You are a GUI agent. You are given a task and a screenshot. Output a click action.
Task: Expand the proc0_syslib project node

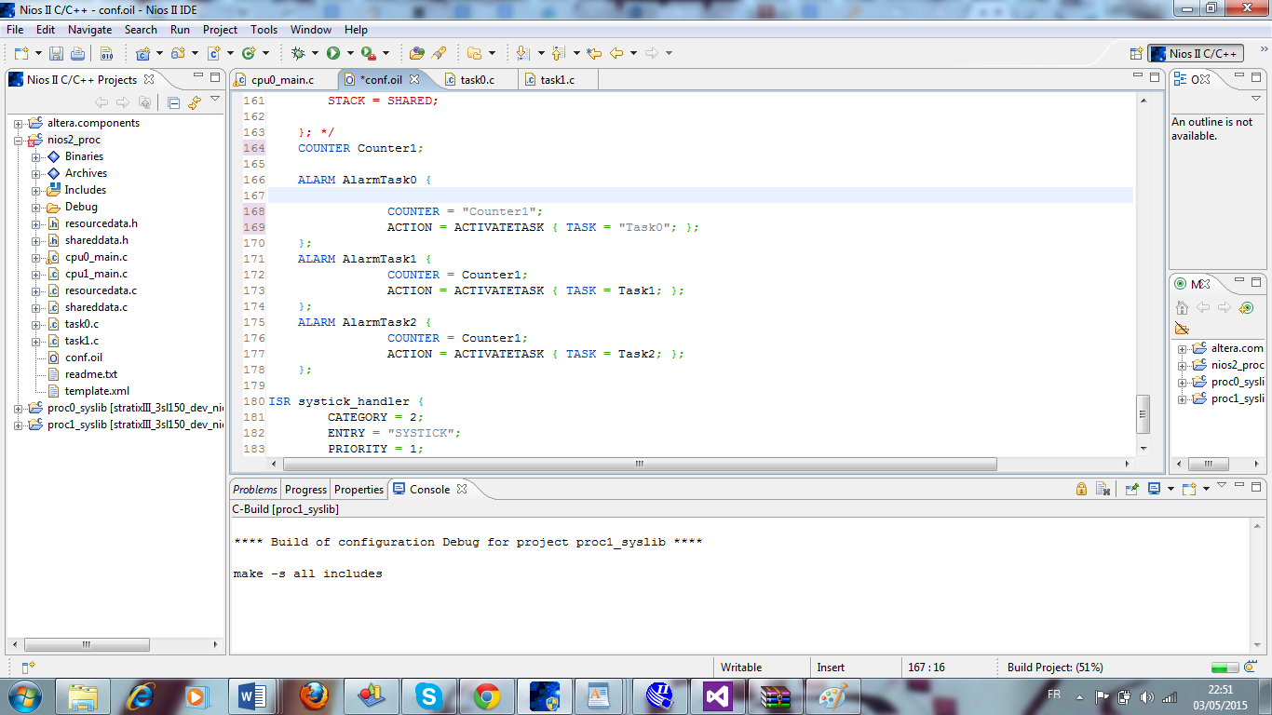(x=18, y=408)
